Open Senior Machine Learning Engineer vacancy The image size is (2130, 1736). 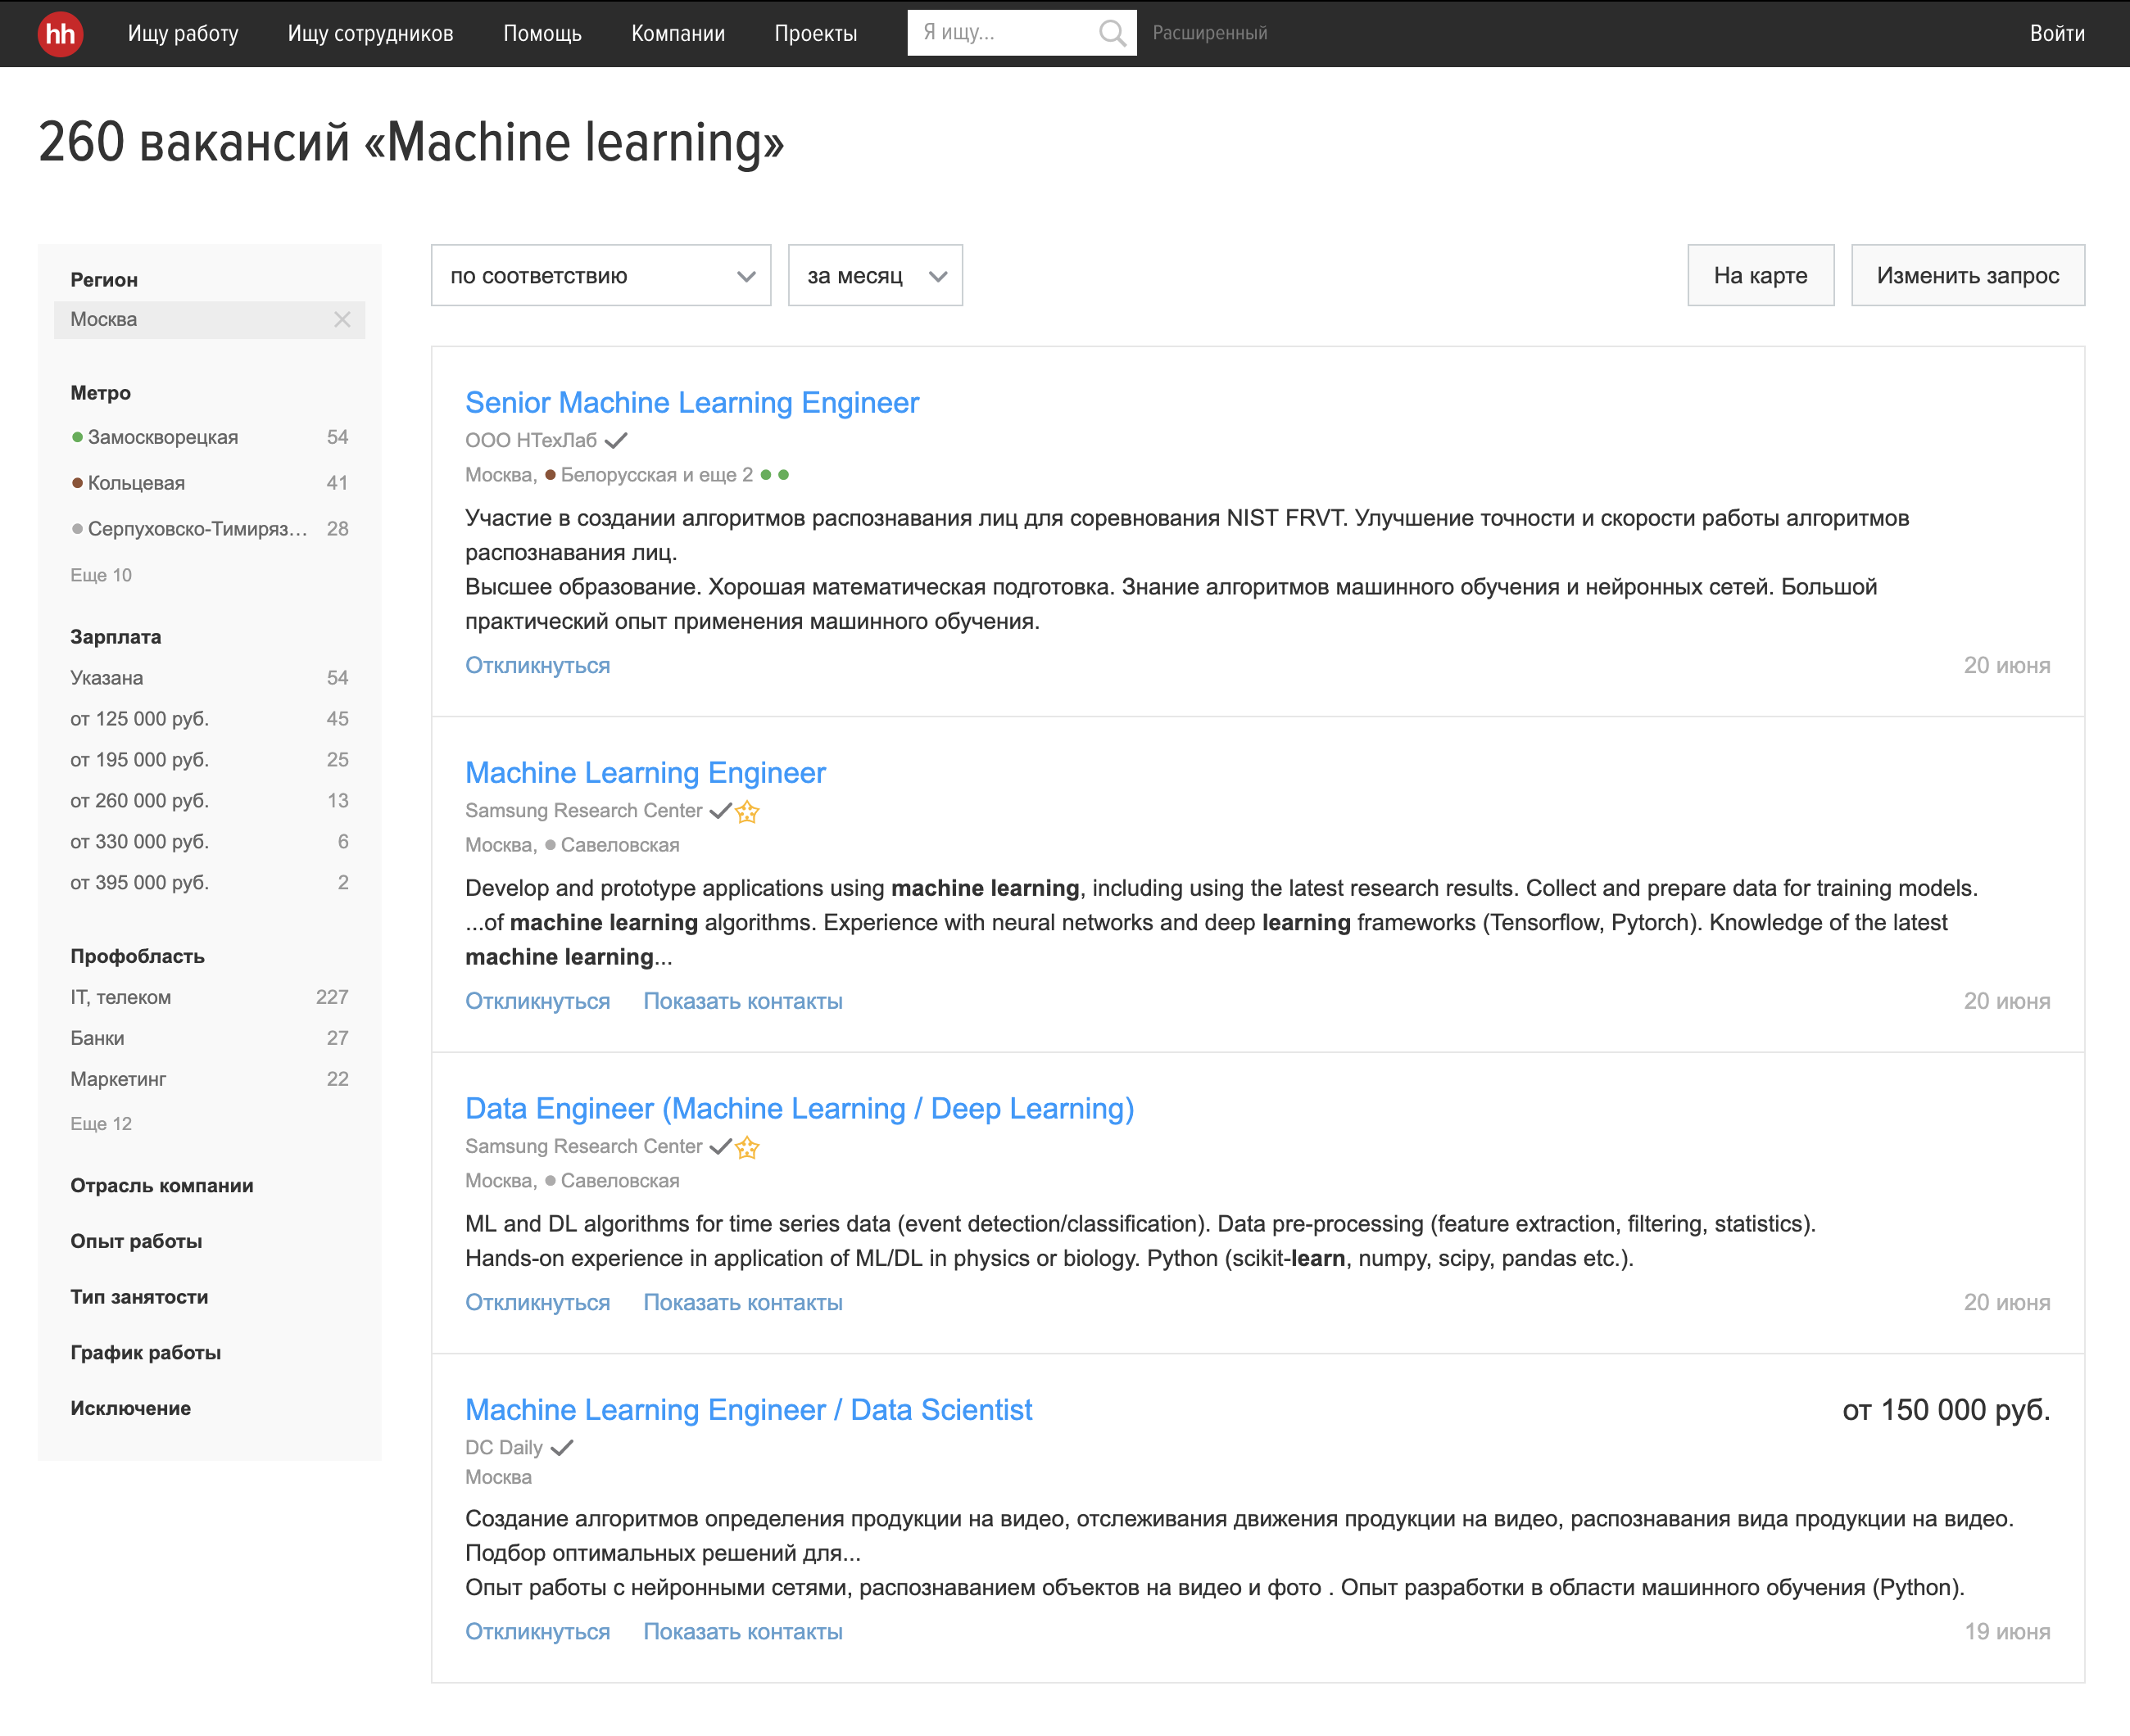tap(692, 402)
